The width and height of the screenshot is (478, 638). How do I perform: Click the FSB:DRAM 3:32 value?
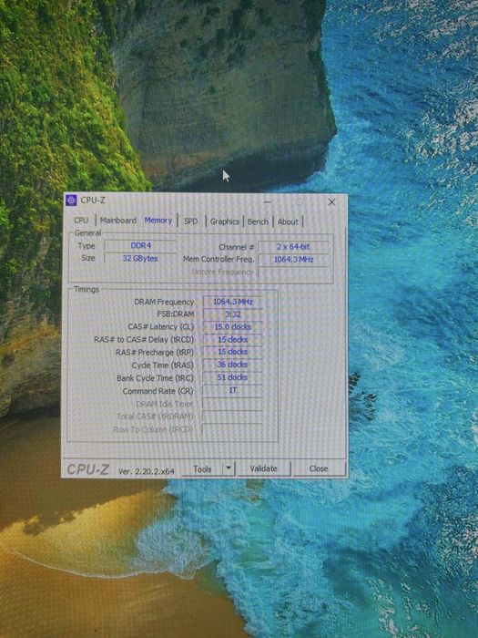(x=232, y=314)
